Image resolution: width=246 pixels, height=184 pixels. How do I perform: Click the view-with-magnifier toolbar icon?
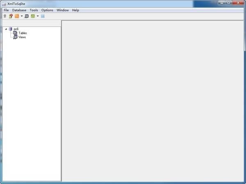coord(27,16)
